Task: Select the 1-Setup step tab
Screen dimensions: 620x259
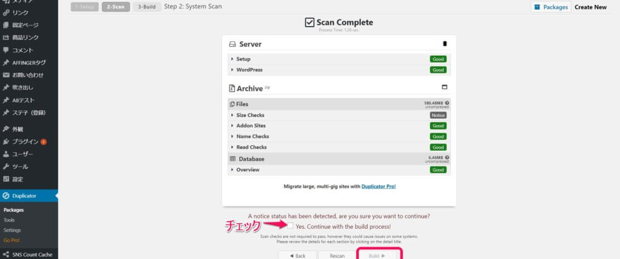Action: point(85,7)
